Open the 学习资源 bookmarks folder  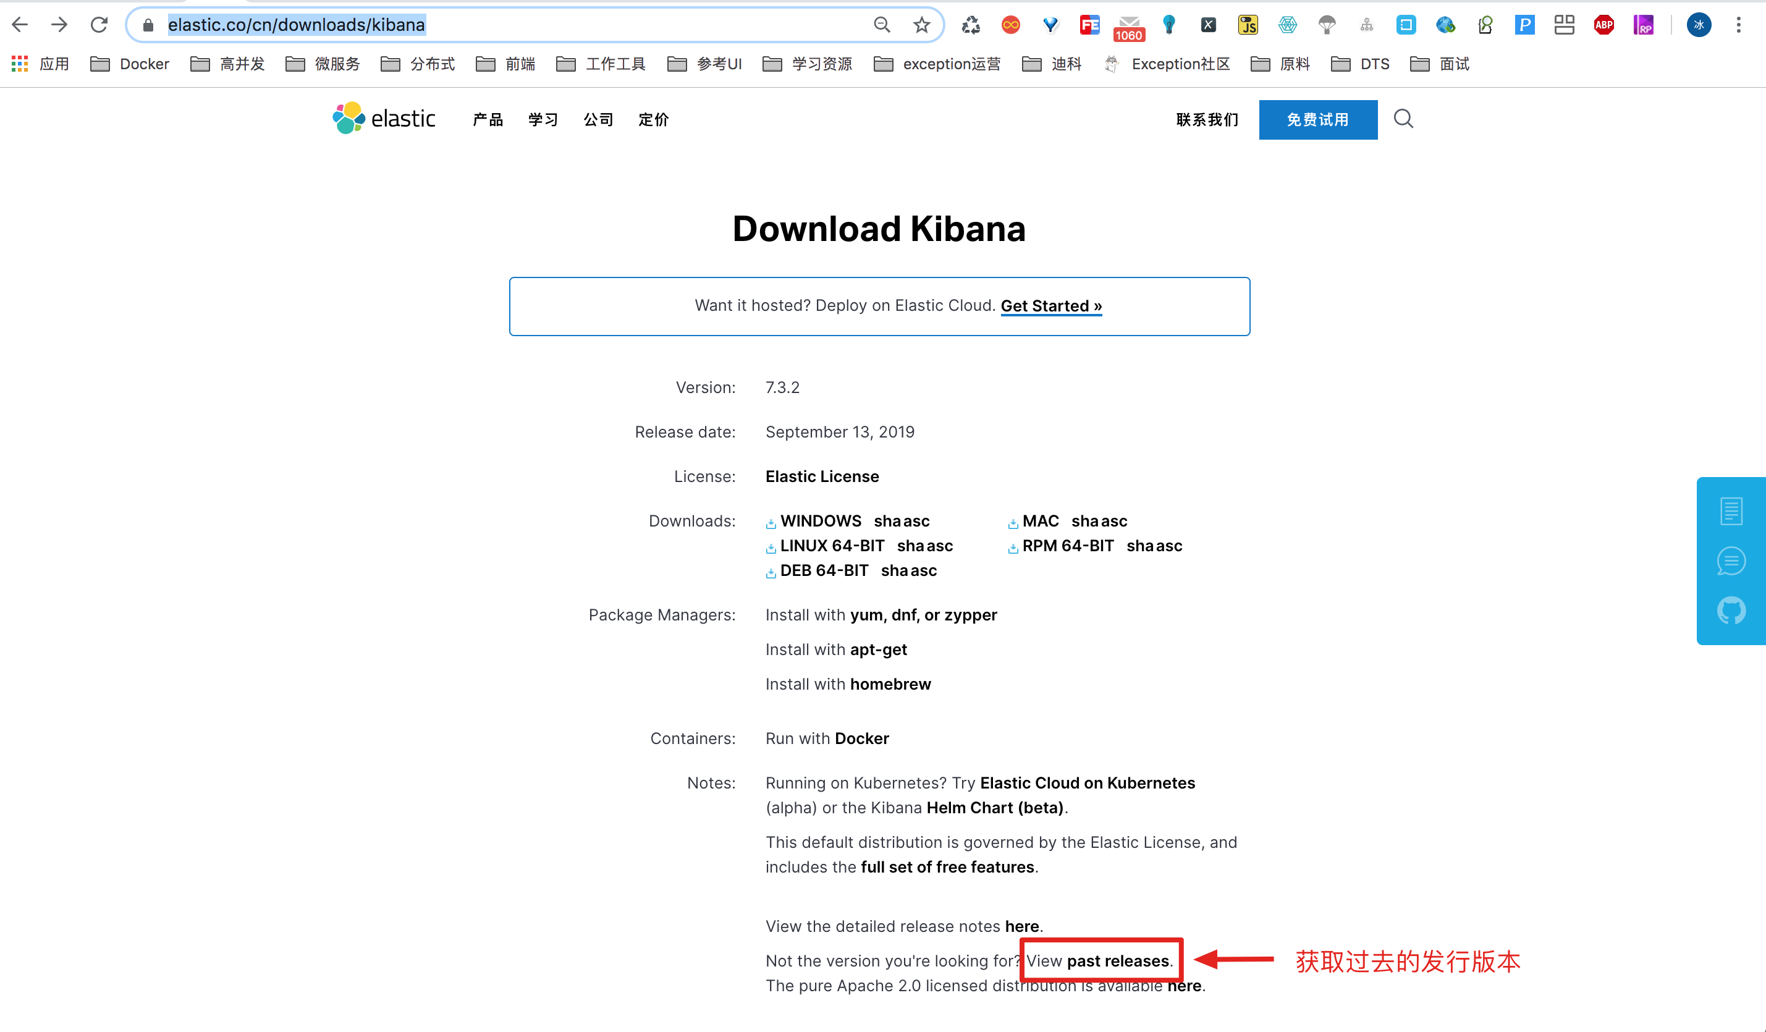pyautogui.click(x=808, y=64)
